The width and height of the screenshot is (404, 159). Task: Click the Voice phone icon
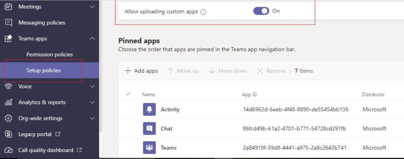8,86
